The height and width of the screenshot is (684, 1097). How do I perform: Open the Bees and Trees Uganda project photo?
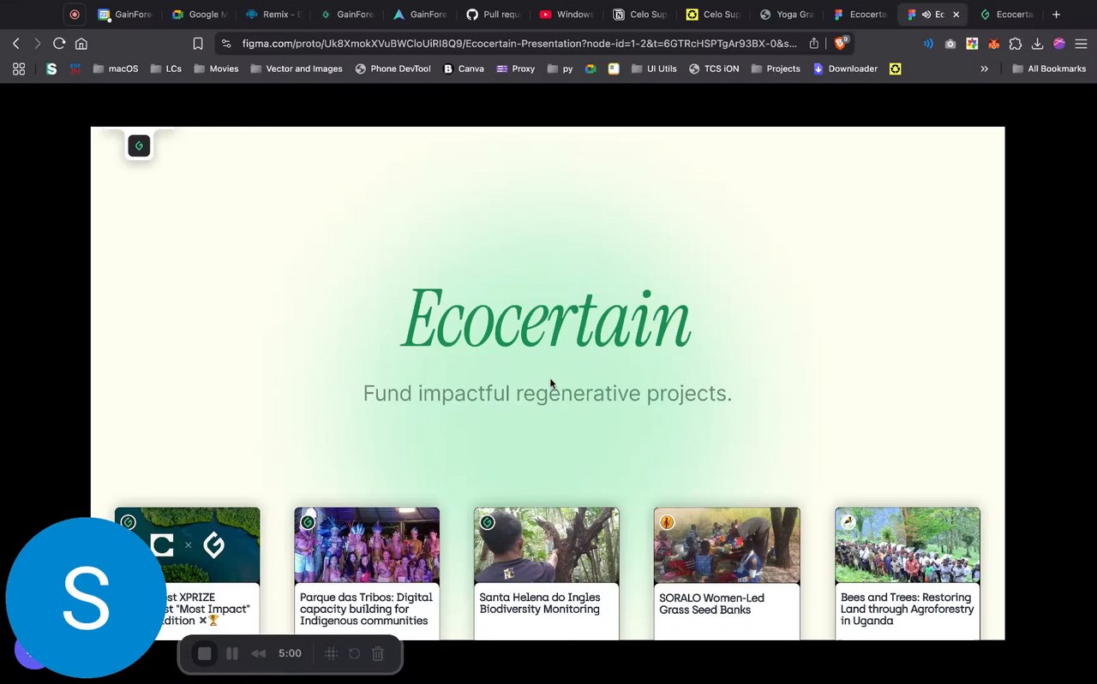[908, 545]
